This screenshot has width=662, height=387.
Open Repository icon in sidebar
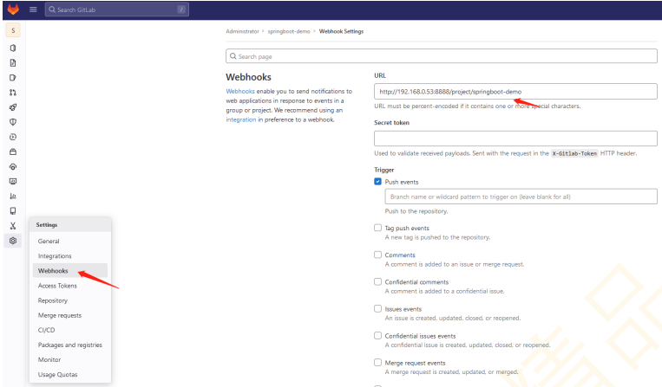13,62
